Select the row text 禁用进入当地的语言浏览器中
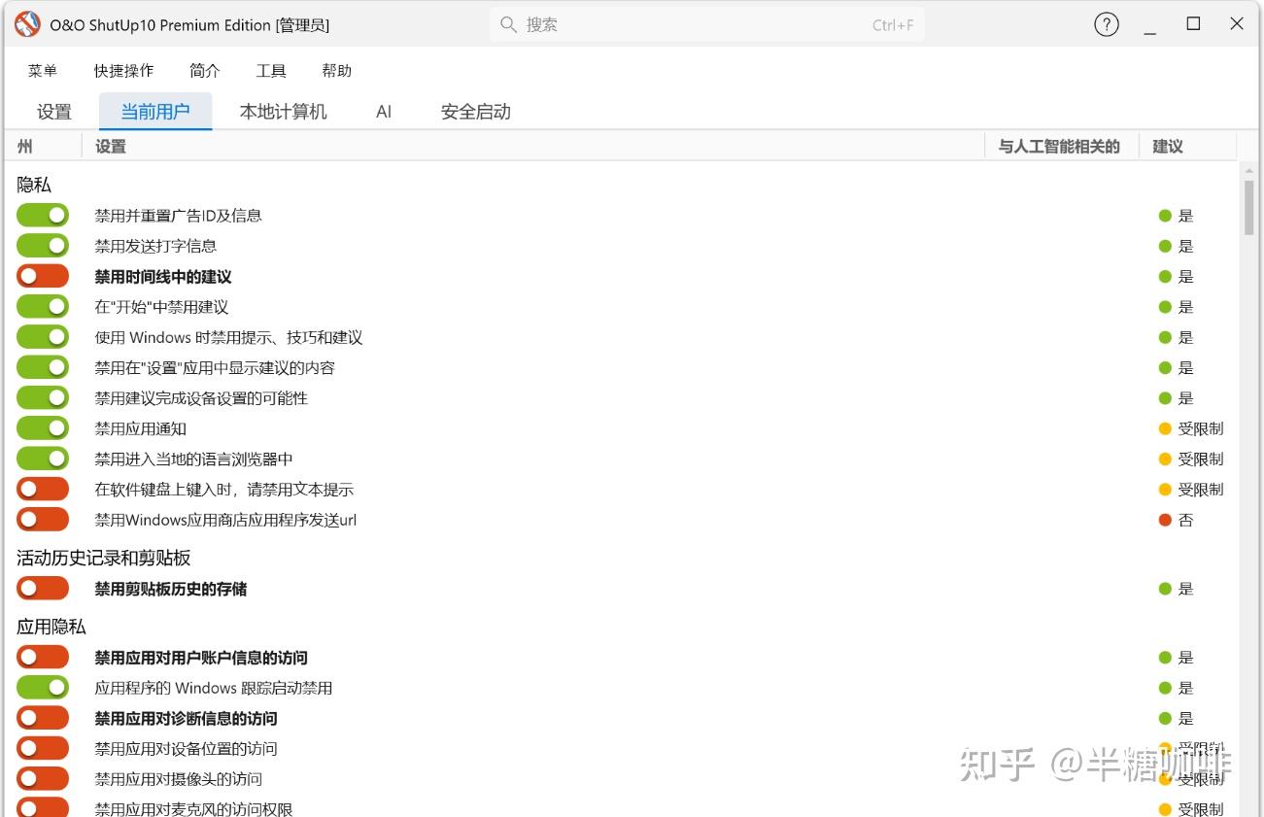The width and height of the screenshot is (1264, 817). (193, 459)
